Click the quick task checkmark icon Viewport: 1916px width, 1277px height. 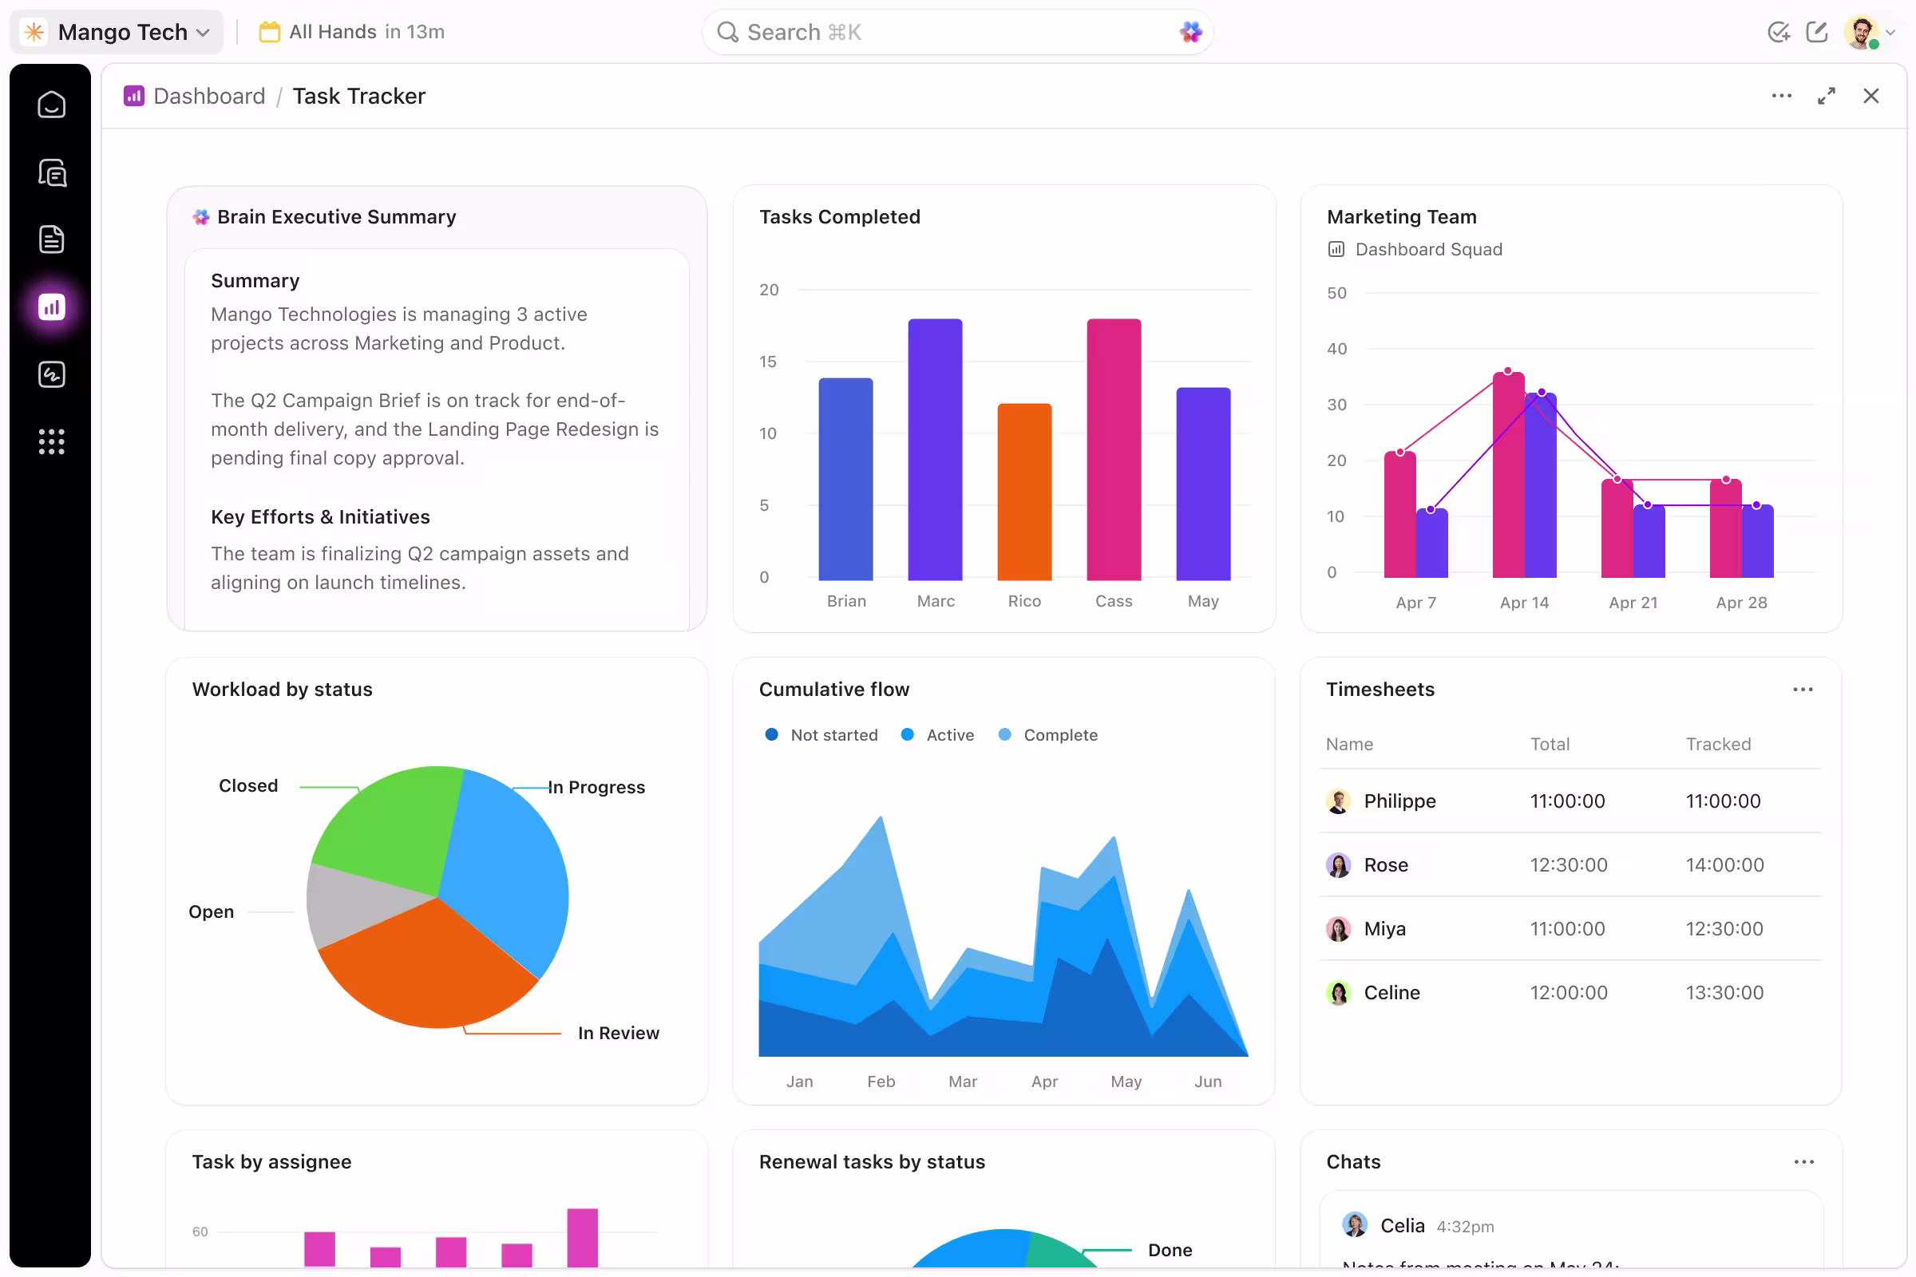[1779, 32]
